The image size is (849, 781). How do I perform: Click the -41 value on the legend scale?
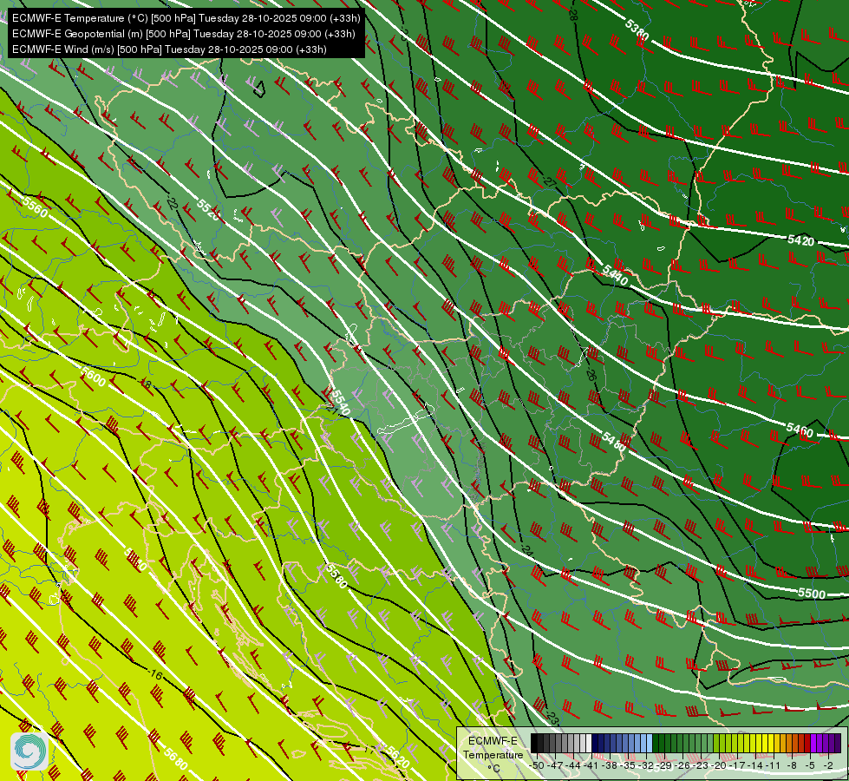591,765
